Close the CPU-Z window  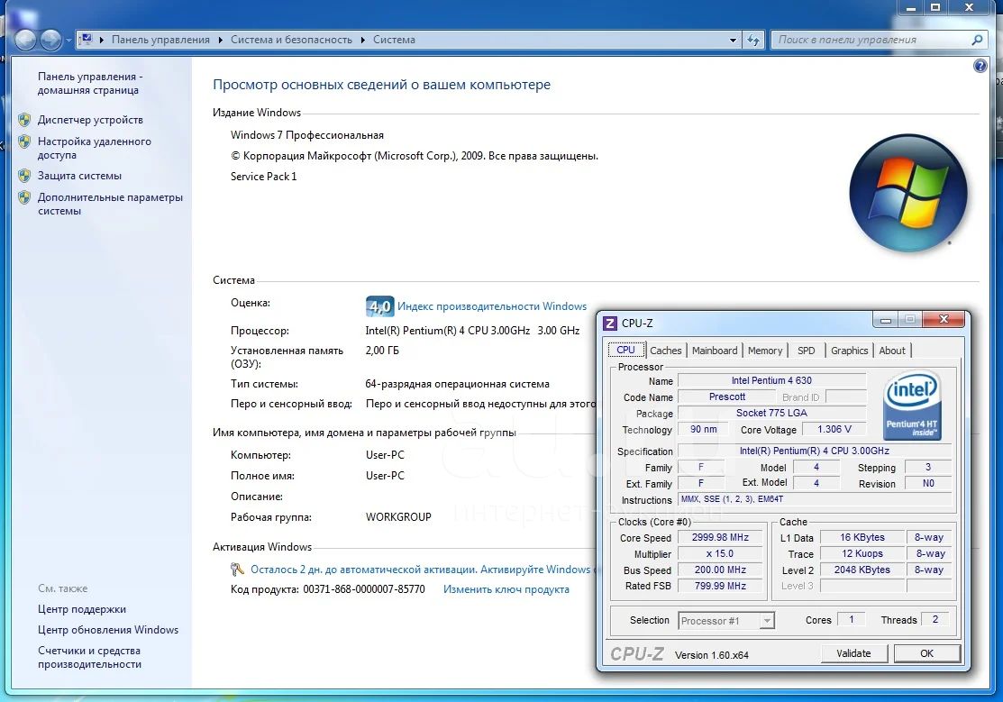(x=944, y=319)
